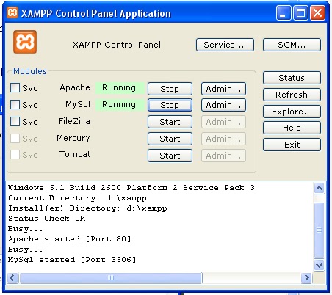Click vertical scrollbar thumb in log
This screenshot has height=295, width=332.
tap(319, 230)
